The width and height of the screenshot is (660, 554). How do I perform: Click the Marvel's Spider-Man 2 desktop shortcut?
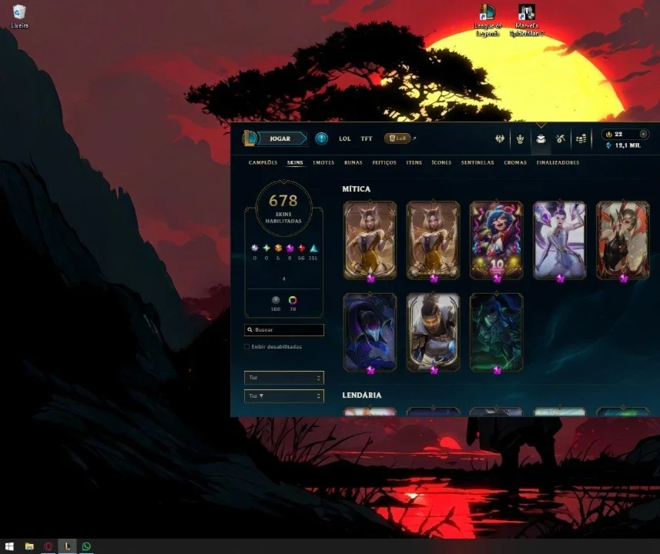527,20
